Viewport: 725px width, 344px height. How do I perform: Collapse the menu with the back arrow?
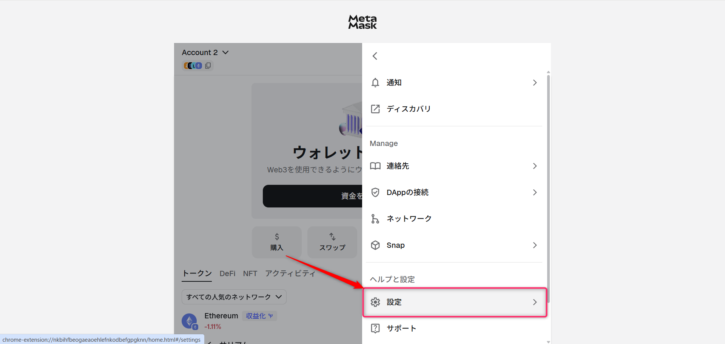point(375,56)
